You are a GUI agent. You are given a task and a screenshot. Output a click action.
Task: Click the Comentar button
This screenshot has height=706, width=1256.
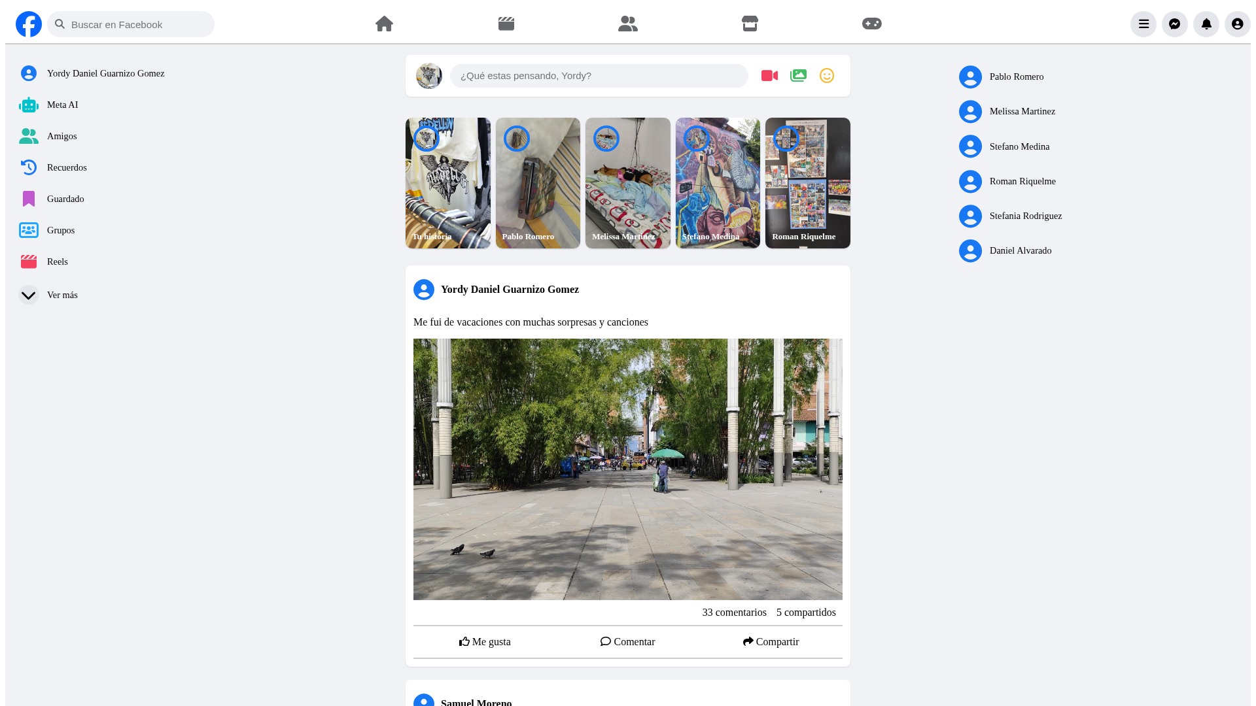(x=628, y=642)
